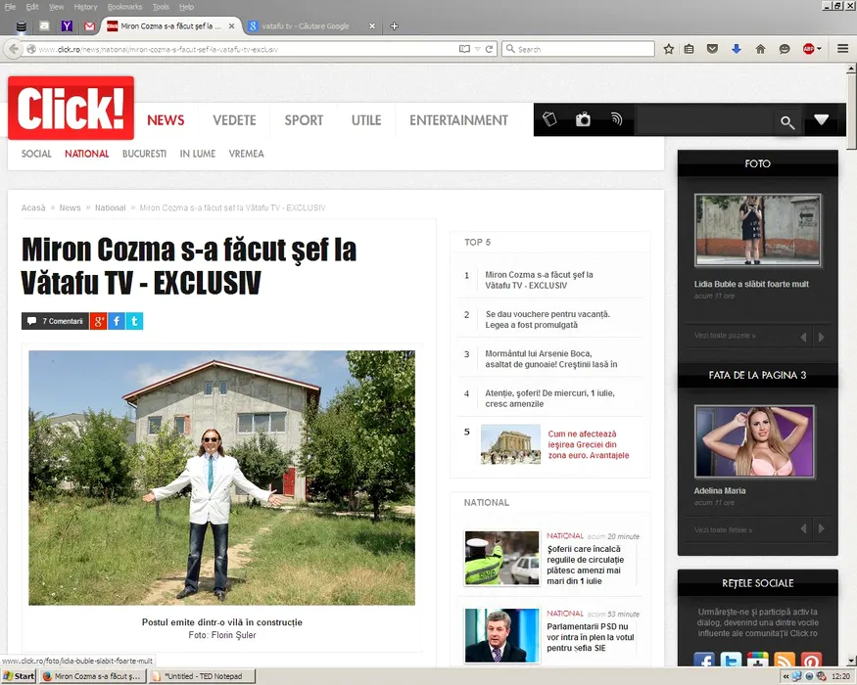
Task: Share the article on Twitter
Action: click(x=134, y=321)
